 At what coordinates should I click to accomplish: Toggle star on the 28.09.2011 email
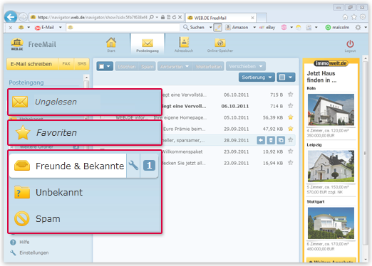[291, 140]
